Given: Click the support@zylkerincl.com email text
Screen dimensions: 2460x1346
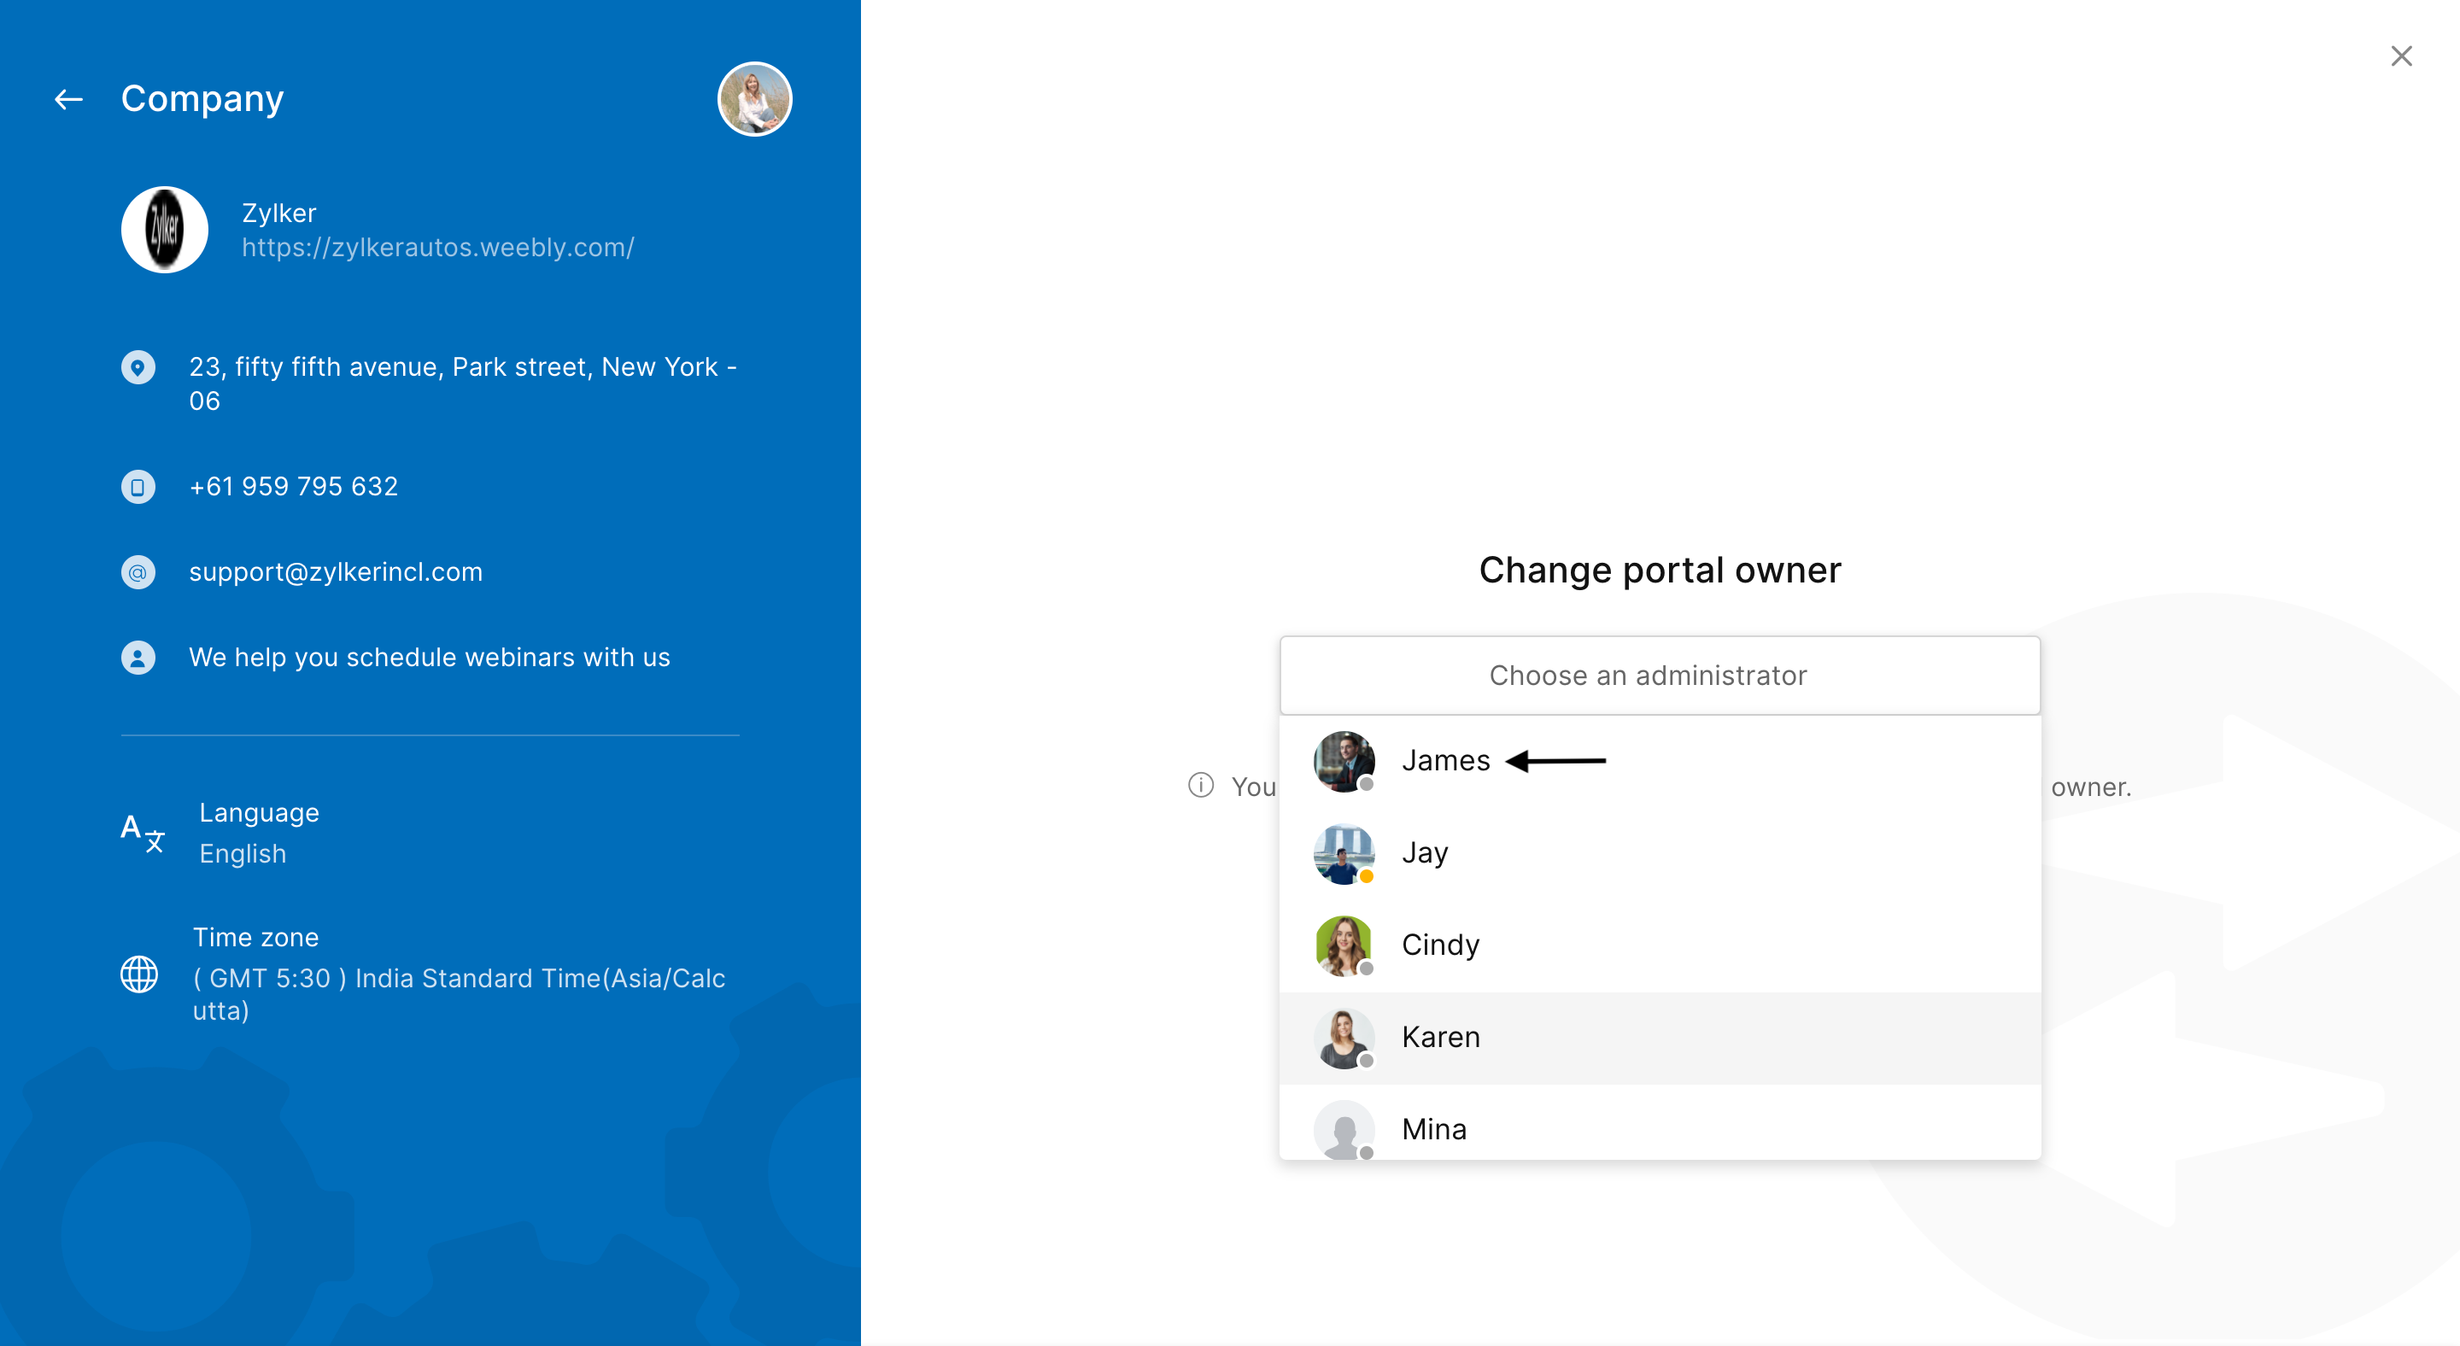Looking at the screenshot, I should coord(335,573).
